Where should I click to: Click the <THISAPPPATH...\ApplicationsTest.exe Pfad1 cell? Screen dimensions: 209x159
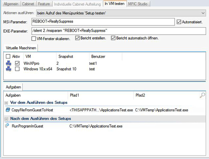[x=101, y=110]
